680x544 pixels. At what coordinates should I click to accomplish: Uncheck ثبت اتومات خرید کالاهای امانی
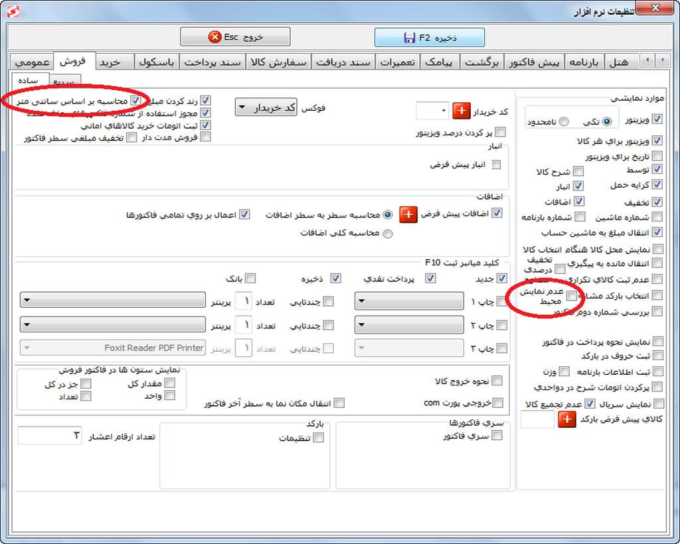click(x=206, y=125)
